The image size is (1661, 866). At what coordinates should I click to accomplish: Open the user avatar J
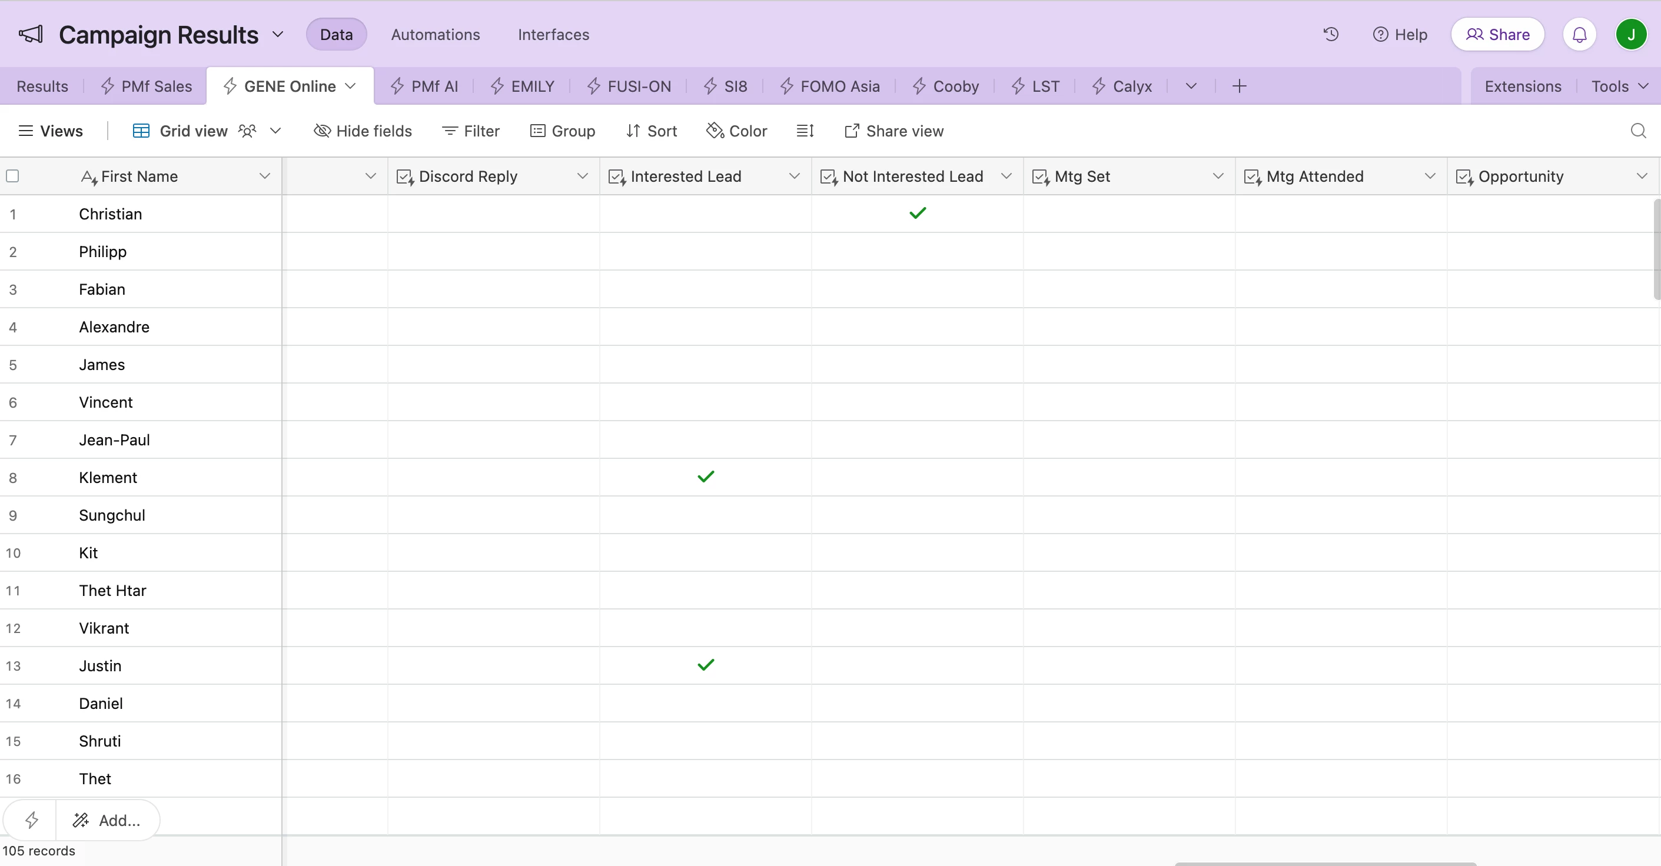coord(1631,34)
